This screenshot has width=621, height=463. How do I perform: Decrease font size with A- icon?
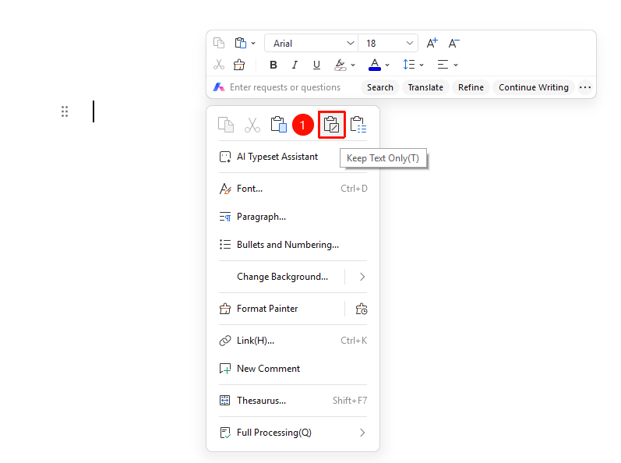pyautogui.click(x=454, y=43)
